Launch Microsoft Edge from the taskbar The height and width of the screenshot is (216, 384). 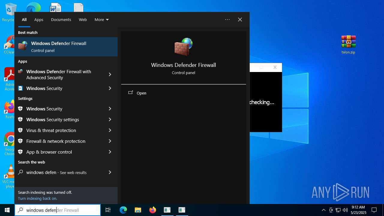point(123,210)
